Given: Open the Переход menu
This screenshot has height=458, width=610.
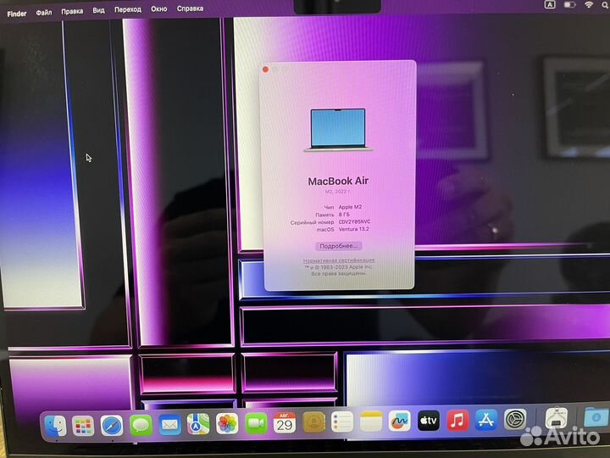Looking at the screenshot, I should (x=128, y=9).
